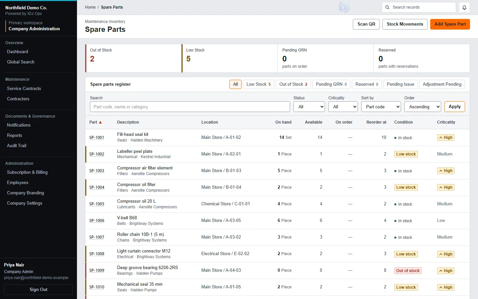Sort by the On hand column header

click(283, 122)
